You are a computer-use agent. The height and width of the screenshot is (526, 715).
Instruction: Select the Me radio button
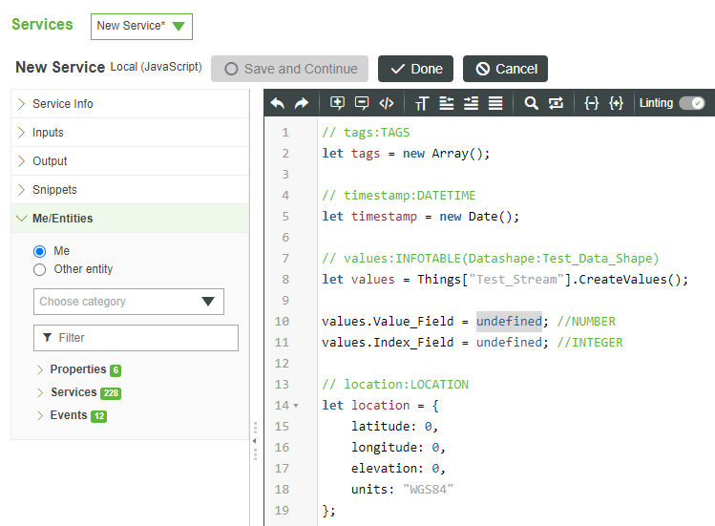pyautogui.click(x=40, y=251)
